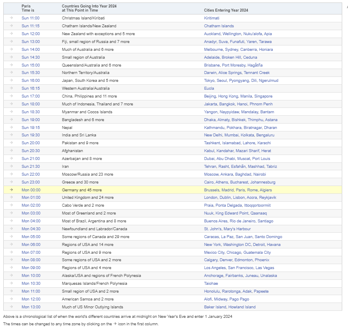Click the Ponta Delgada city link

point(229,205)
